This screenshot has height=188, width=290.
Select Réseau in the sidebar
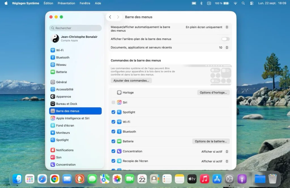click(x=62, y=65)
